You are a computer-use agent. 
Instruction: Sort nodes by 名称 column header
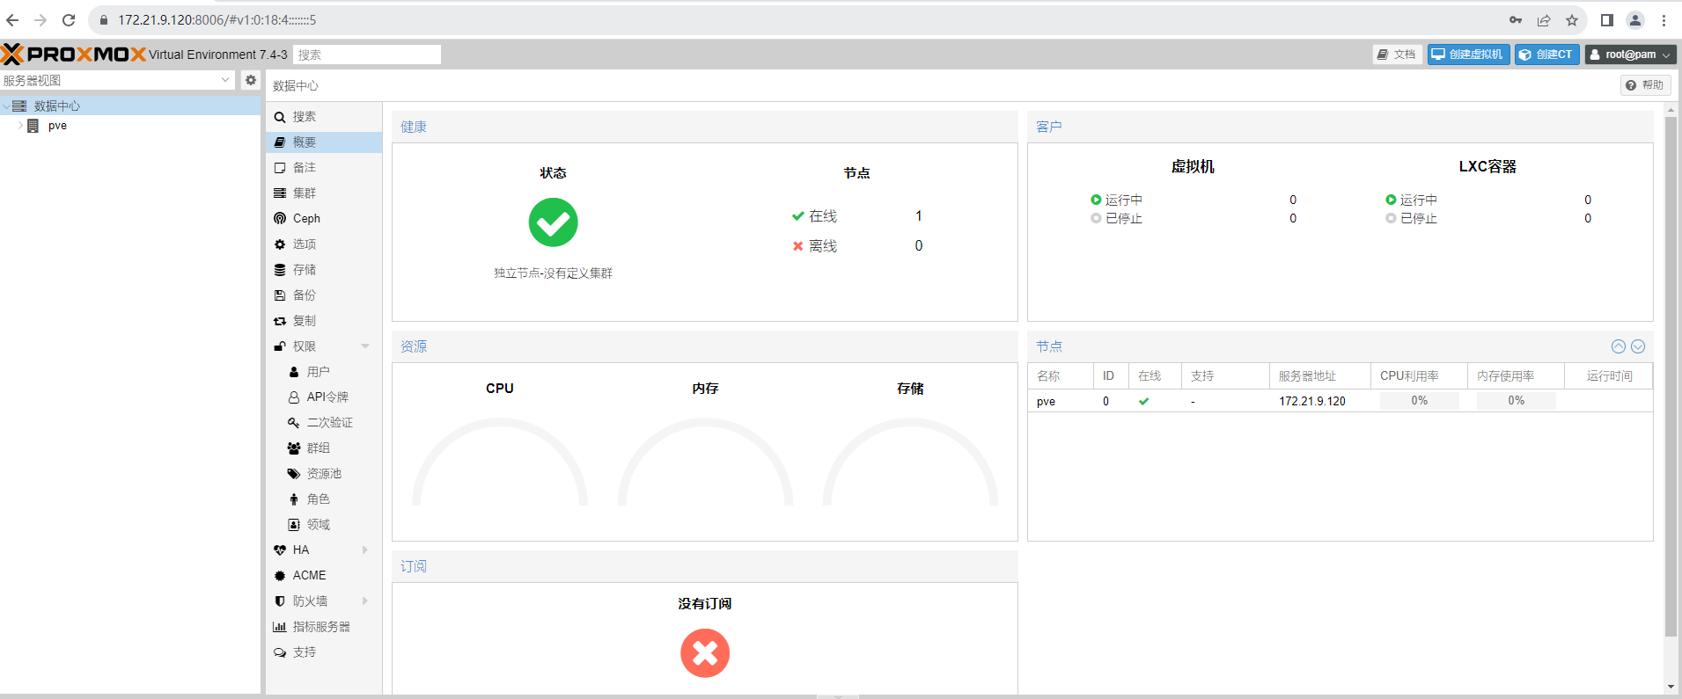point(1061,376)
